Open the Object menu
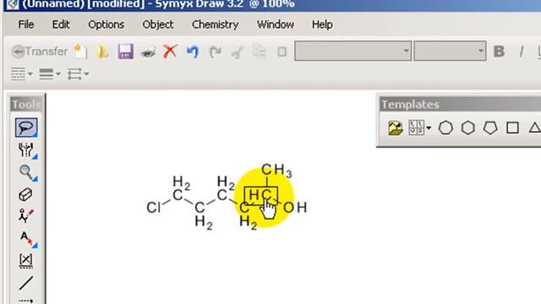541x304 pixels. [x=158, y=24]
